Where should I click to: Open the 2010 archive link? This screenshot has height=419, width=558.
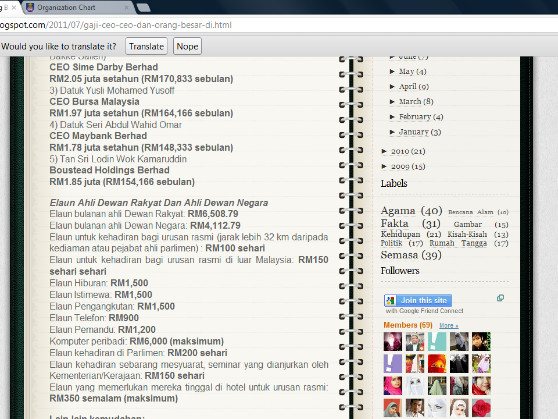tap(400, 151)
